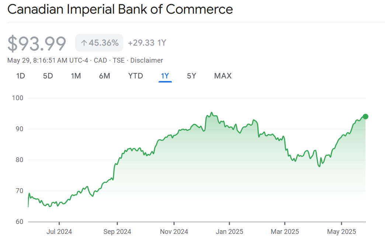Click the active 1Y tab
This screenshot has height=242, width=385.
pos(165,76)
